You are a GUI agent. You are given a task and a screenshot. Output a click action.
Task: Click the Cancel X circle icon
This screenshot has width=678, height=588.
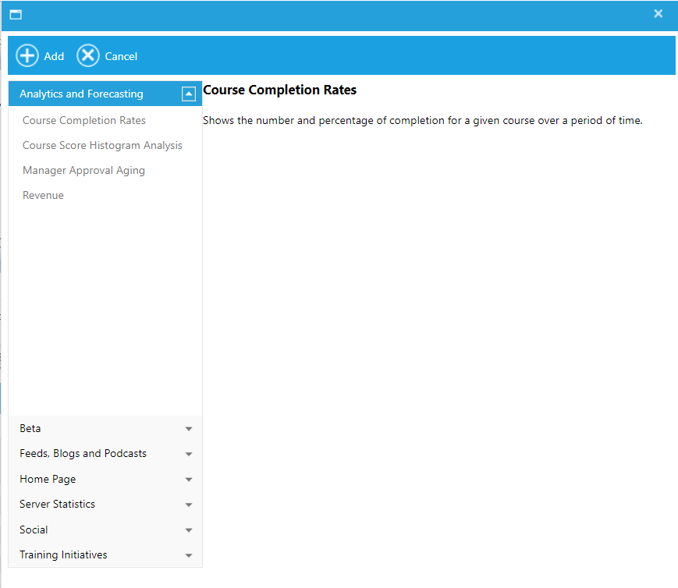point(88,55)
